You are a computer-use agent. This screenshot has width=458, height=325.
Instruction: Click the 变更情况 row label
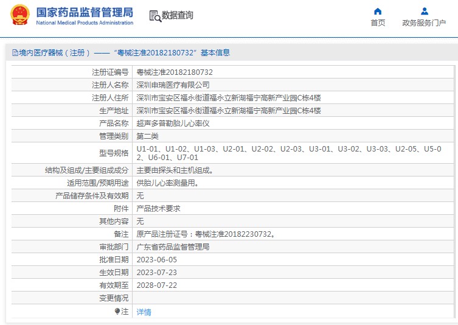pos(114,298)
